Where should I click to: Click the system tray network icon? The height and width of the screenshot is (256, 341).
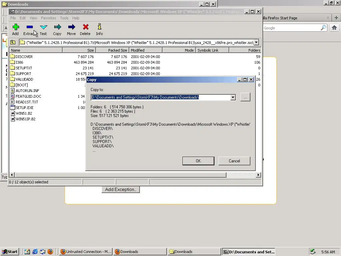point(313,252)
